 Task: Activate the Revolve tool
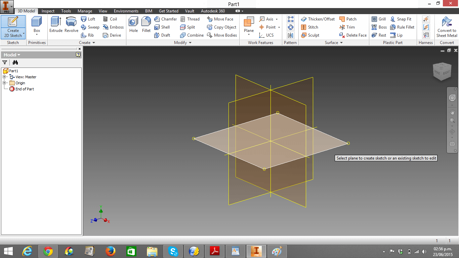pos(71,25)
